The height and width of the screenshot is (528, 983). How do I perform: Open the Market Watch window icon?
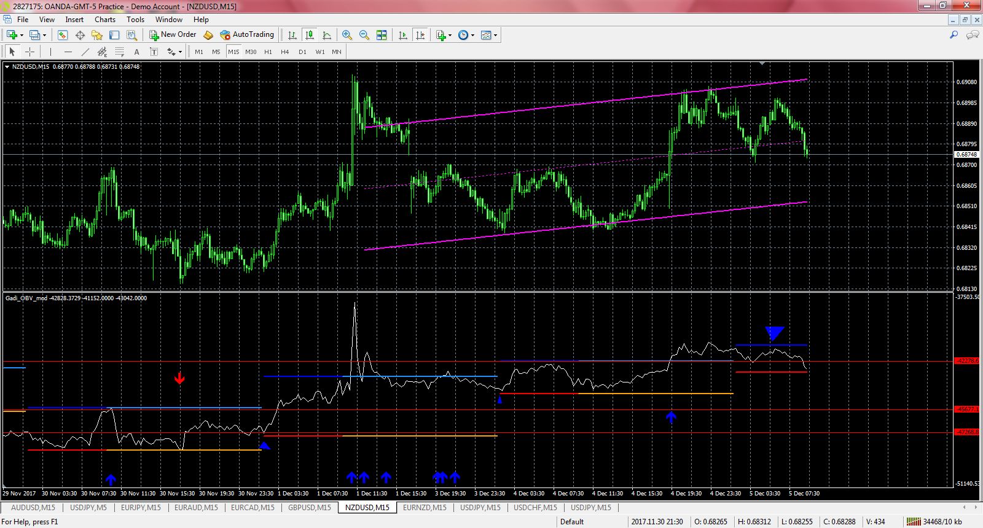(63, 35)
